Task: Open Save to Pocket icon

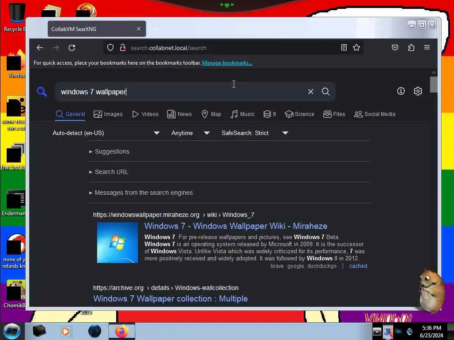Action: (x=395, y=48)
